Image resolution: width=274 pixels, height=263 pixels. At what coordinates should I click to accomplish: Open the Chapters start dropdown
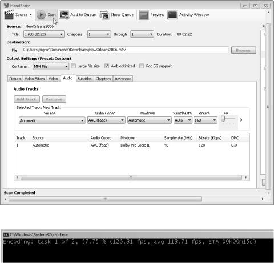[99, 34]
